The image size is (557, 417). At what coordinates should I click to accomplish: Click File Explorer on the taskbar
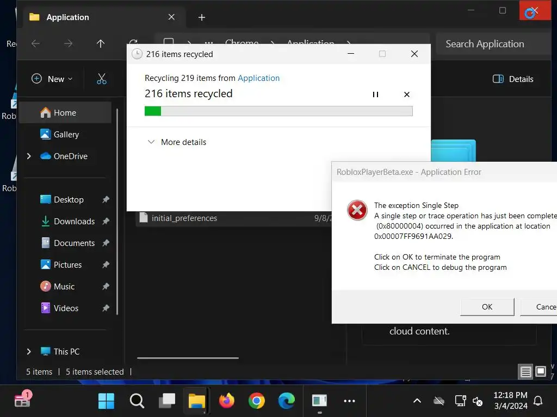tap(197, 401)
